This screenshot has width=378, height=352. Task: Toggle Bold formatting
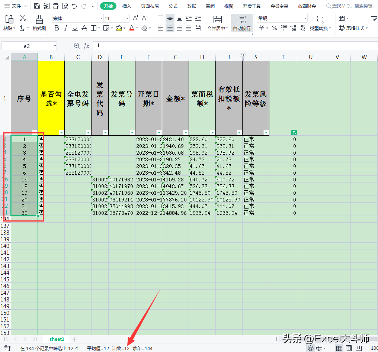click(x=57, y=28)
